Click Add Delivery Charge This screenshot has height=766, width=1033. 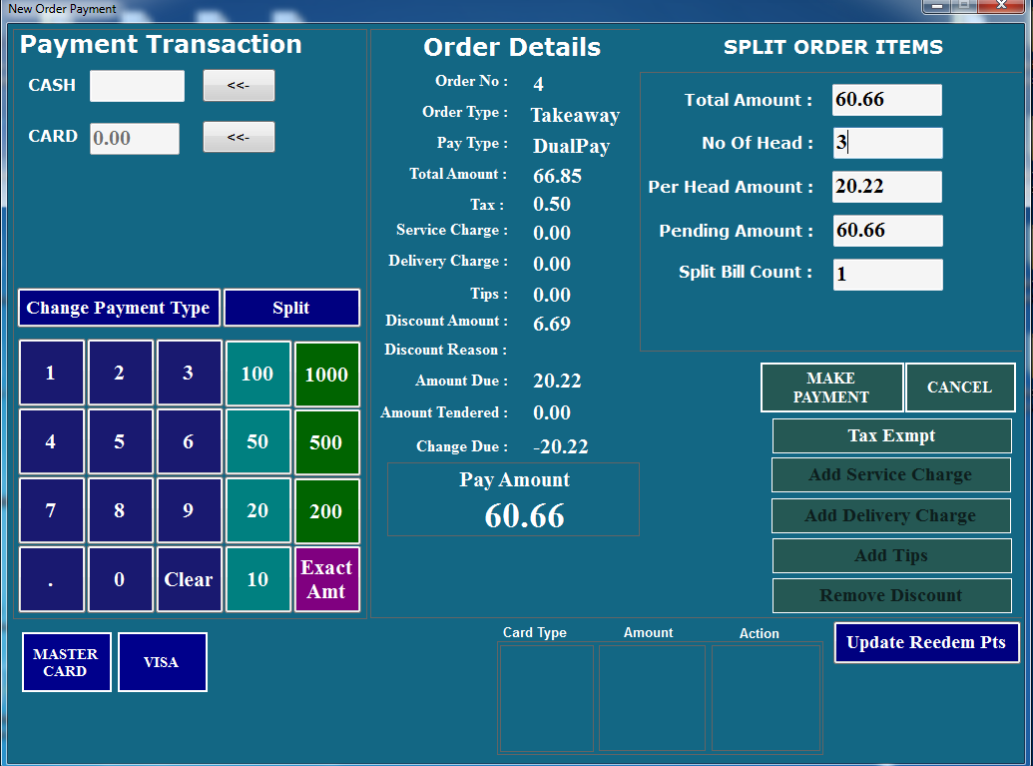coord(891,515)
